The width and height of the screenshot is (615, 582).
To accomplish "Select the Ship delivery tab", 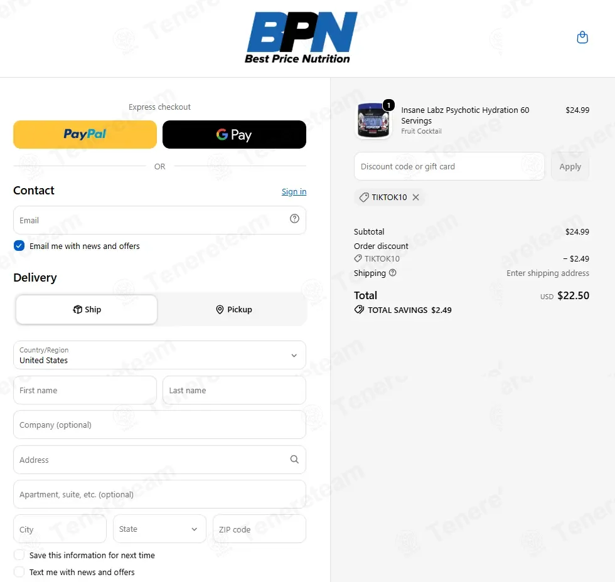I will click(87, 309).
